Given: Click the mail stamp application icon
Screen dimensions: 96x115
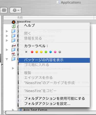Looking at the screenshot, I should [x=14, y=45].
